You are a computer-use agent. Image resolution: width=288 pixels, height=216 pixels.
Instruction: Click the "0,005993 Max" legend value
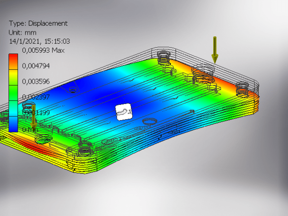43,50
